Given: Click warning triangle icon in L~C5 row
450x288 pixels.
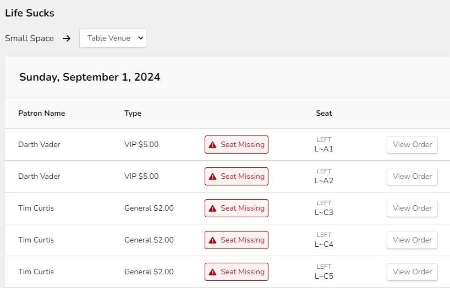Looking at the screenshot, I should [x=212, y=272].
